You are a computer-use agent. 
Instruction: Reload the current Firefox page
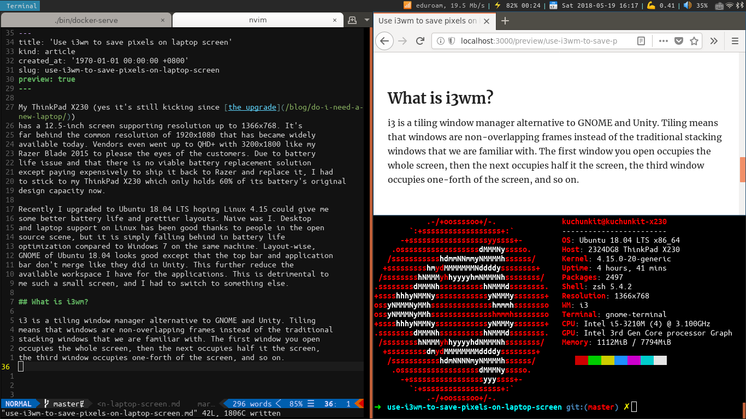pos(420,41)
